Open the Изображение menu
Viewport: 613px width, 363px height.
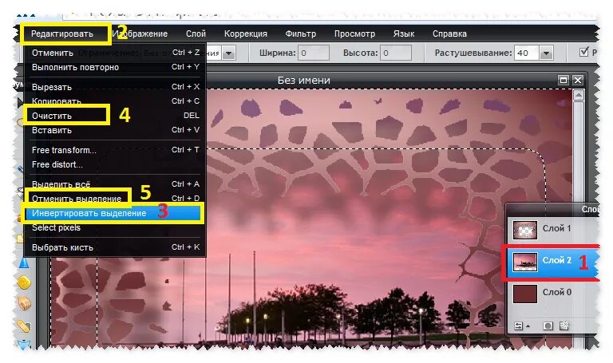point(140,34)
